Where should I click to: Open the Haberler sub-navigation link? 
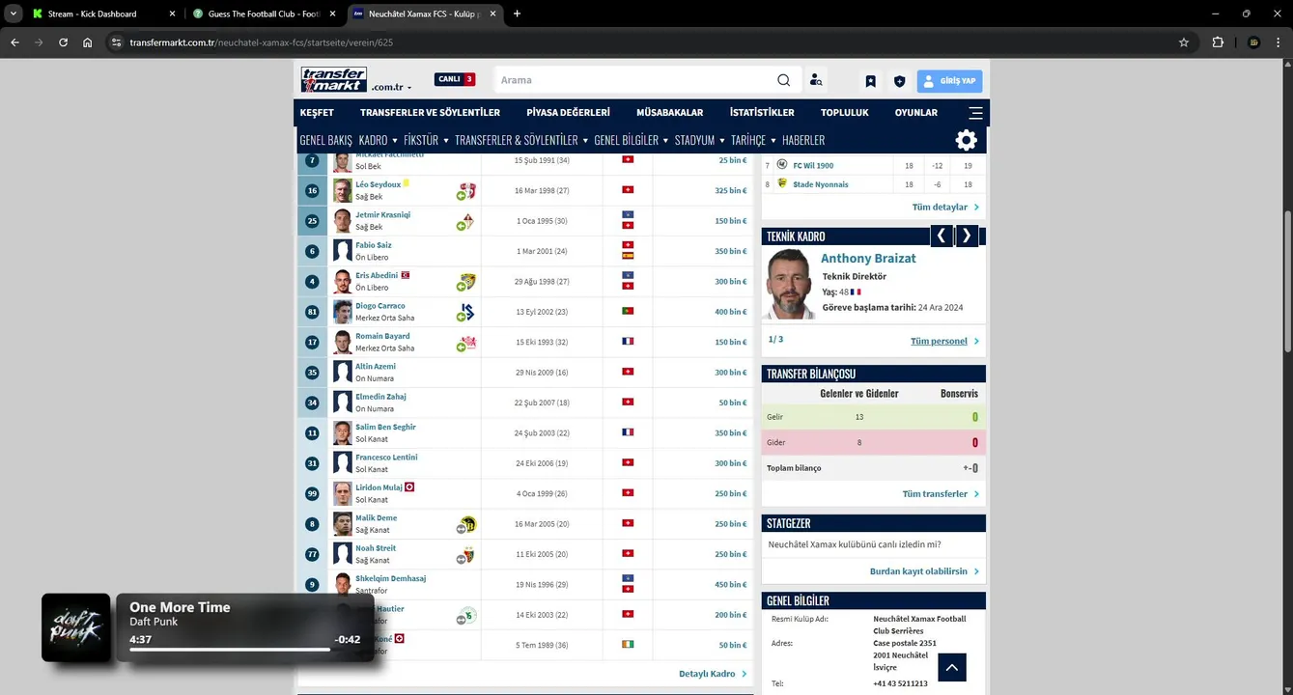pos(803,140)
